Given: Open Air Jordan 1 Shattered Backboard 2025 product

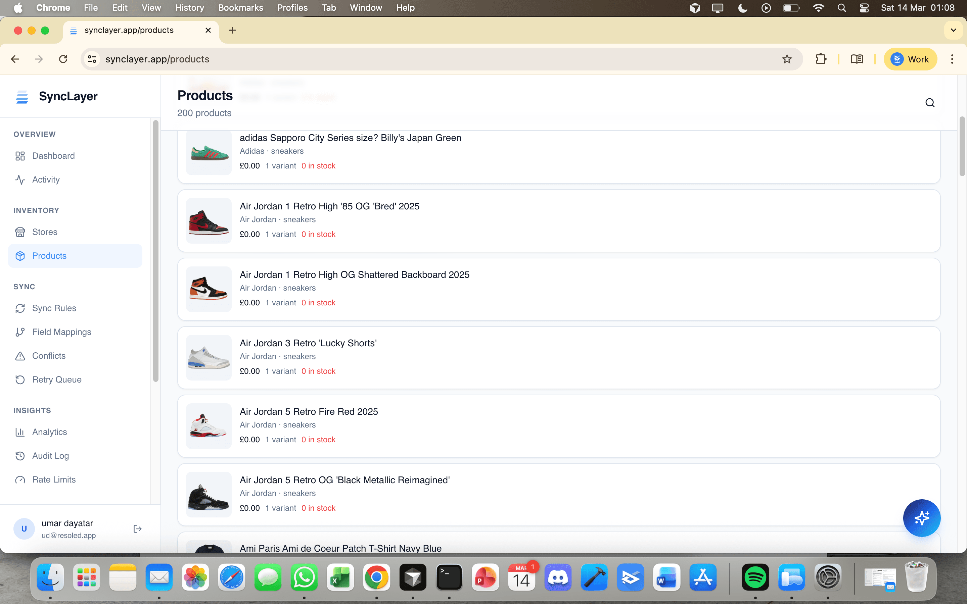Looking at the screenshot, I should pos(559,289).
